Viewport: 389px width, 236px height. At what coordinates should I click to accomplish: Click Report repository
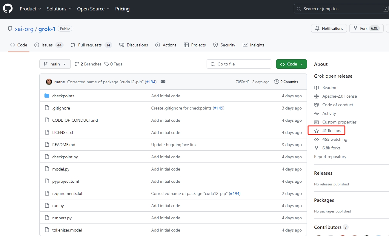tap(330, 157)
